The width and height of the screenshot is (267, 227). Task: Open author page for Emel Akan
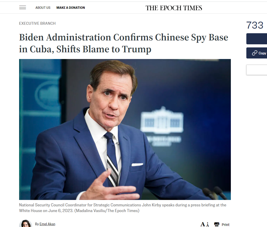click(47, 224)
